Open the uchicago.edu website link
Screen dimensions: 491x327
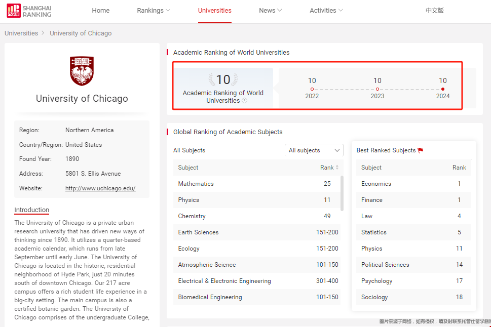coord(100,188)
